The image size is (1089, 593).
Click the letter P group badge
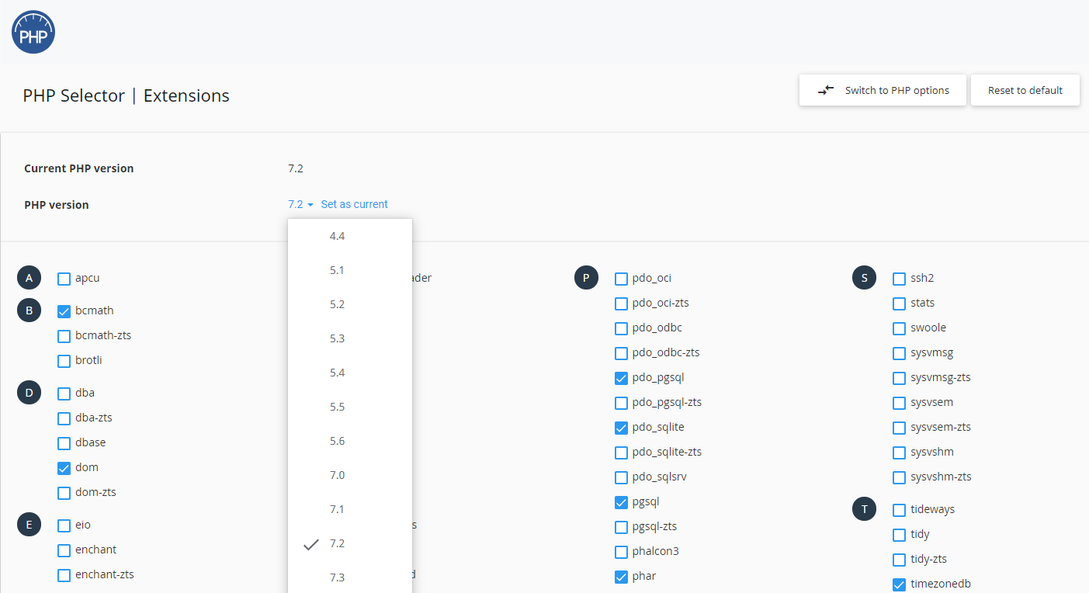click(586, 278)
